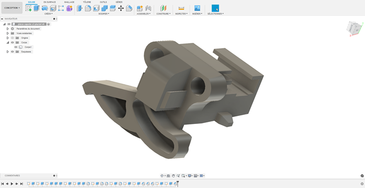The width and height of the screenshot is (365, 188).
Task: Select the Corps1 body in browser
Action: tap(28, 47)
